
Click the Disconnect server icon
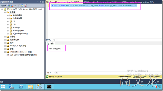coord(12,6)
